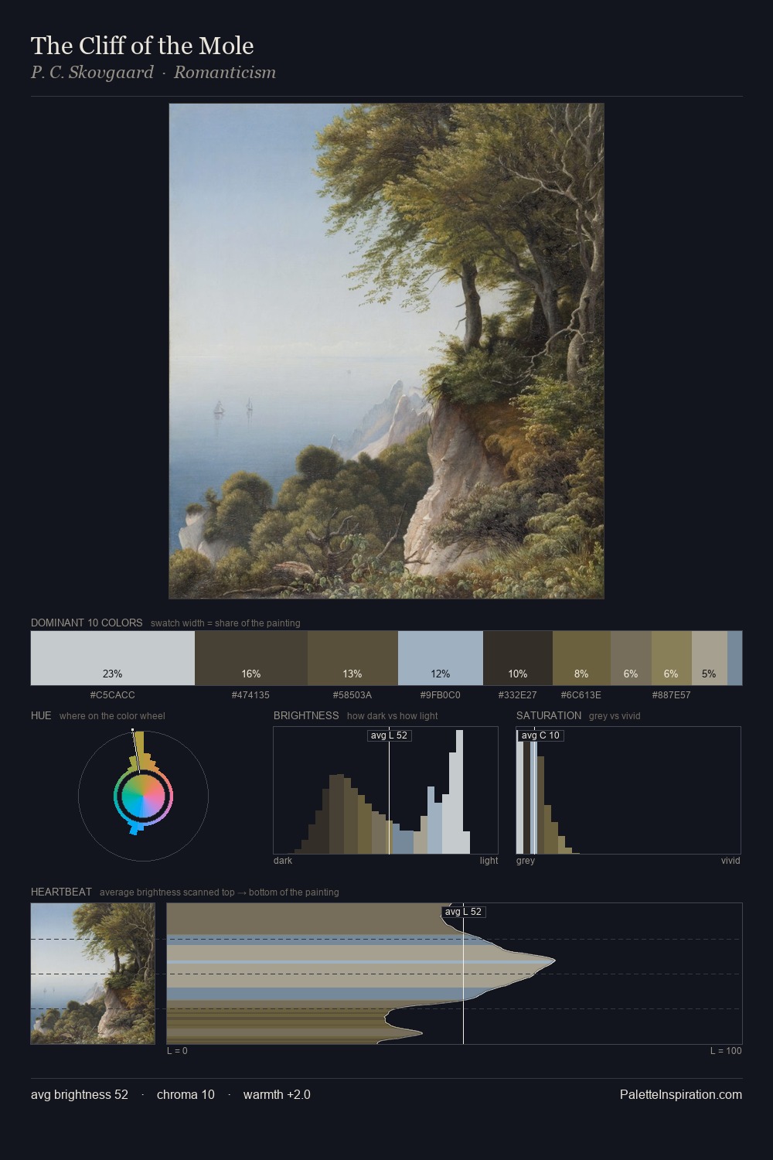Click the warmth +2.0 footer text
Screen dimensions: 773x1160
(x=277, y=1094)
